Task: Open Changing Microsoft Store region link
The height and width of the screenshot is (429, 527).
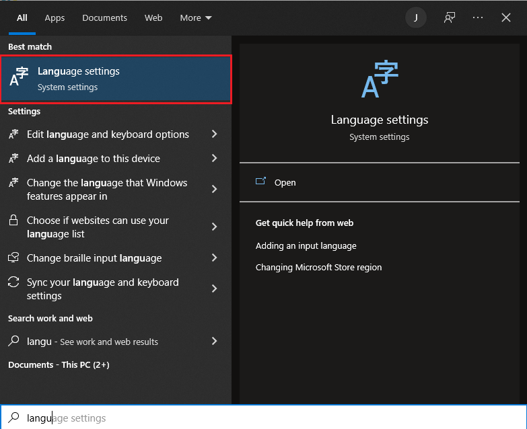Action: pos(318,267)
